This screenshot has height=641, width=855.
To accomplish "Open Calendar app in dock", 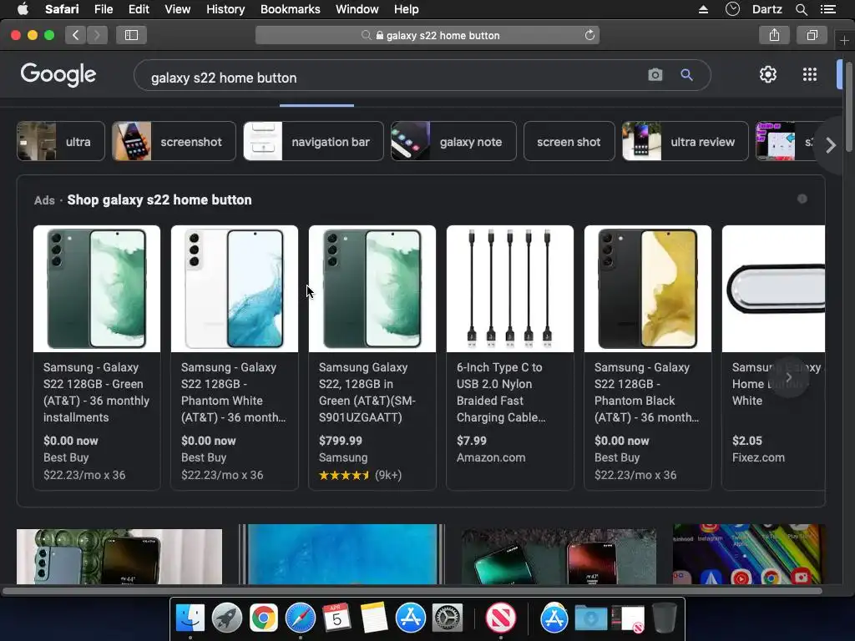I will 336,618.
